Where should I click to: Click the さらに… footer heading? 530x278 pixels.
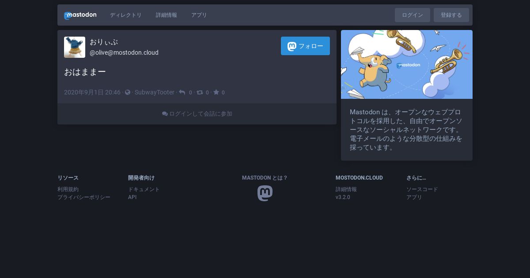pos(416,178)
